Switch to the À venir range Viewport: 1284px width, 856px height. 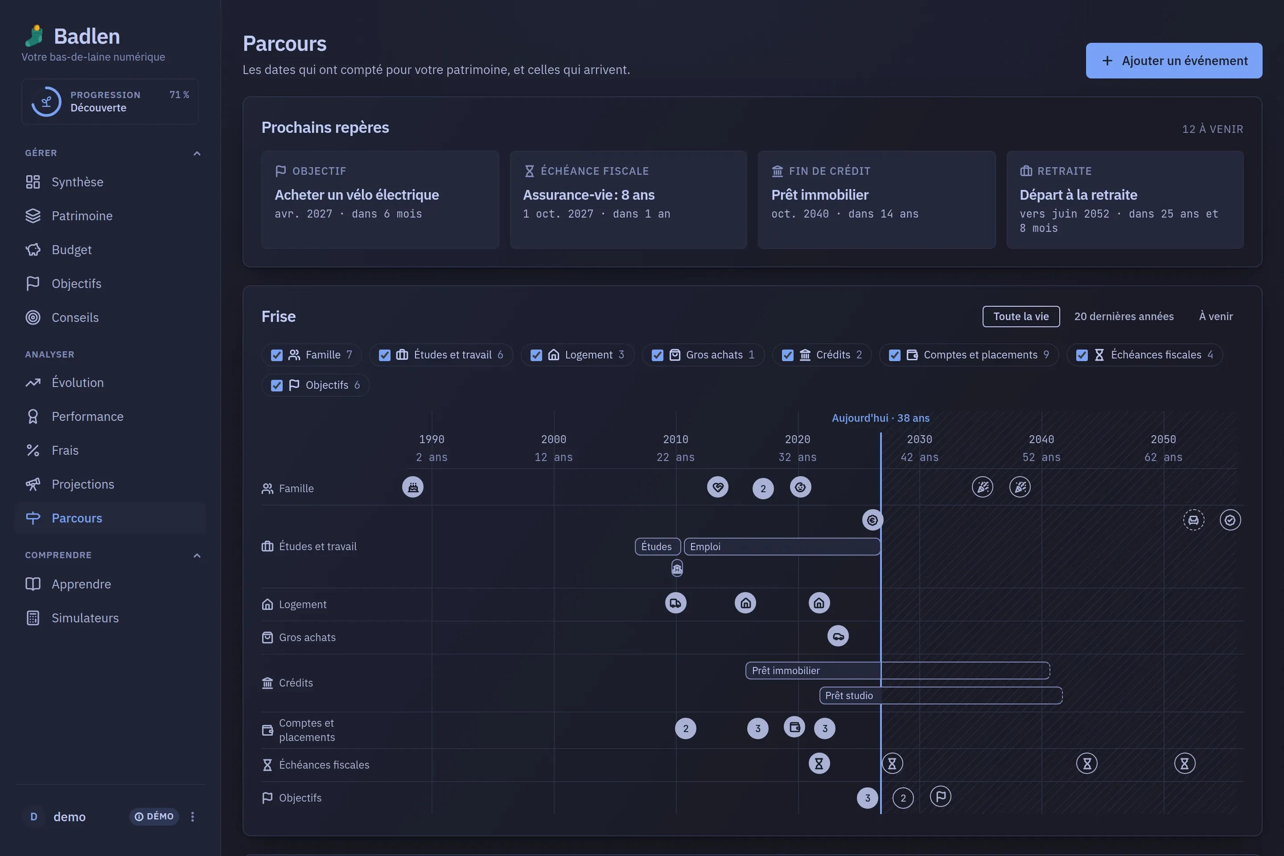pos(1216,317)
